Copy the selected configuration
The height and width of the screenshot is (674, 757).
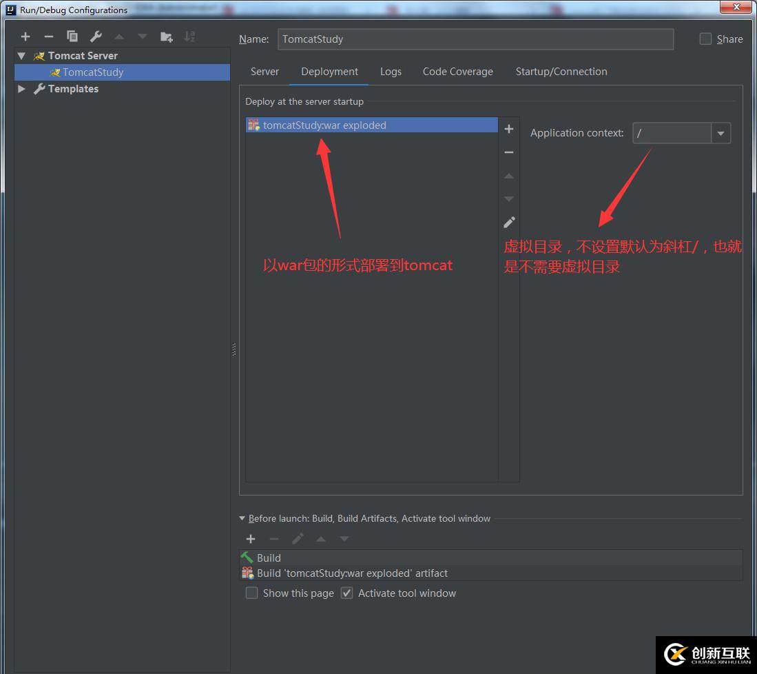(72, 37)
